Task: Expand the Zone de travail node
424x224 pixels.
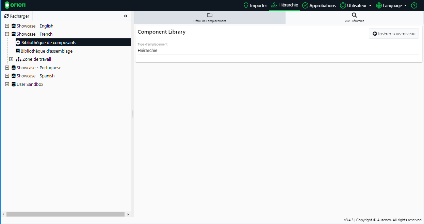Action: tap(11, 59)
